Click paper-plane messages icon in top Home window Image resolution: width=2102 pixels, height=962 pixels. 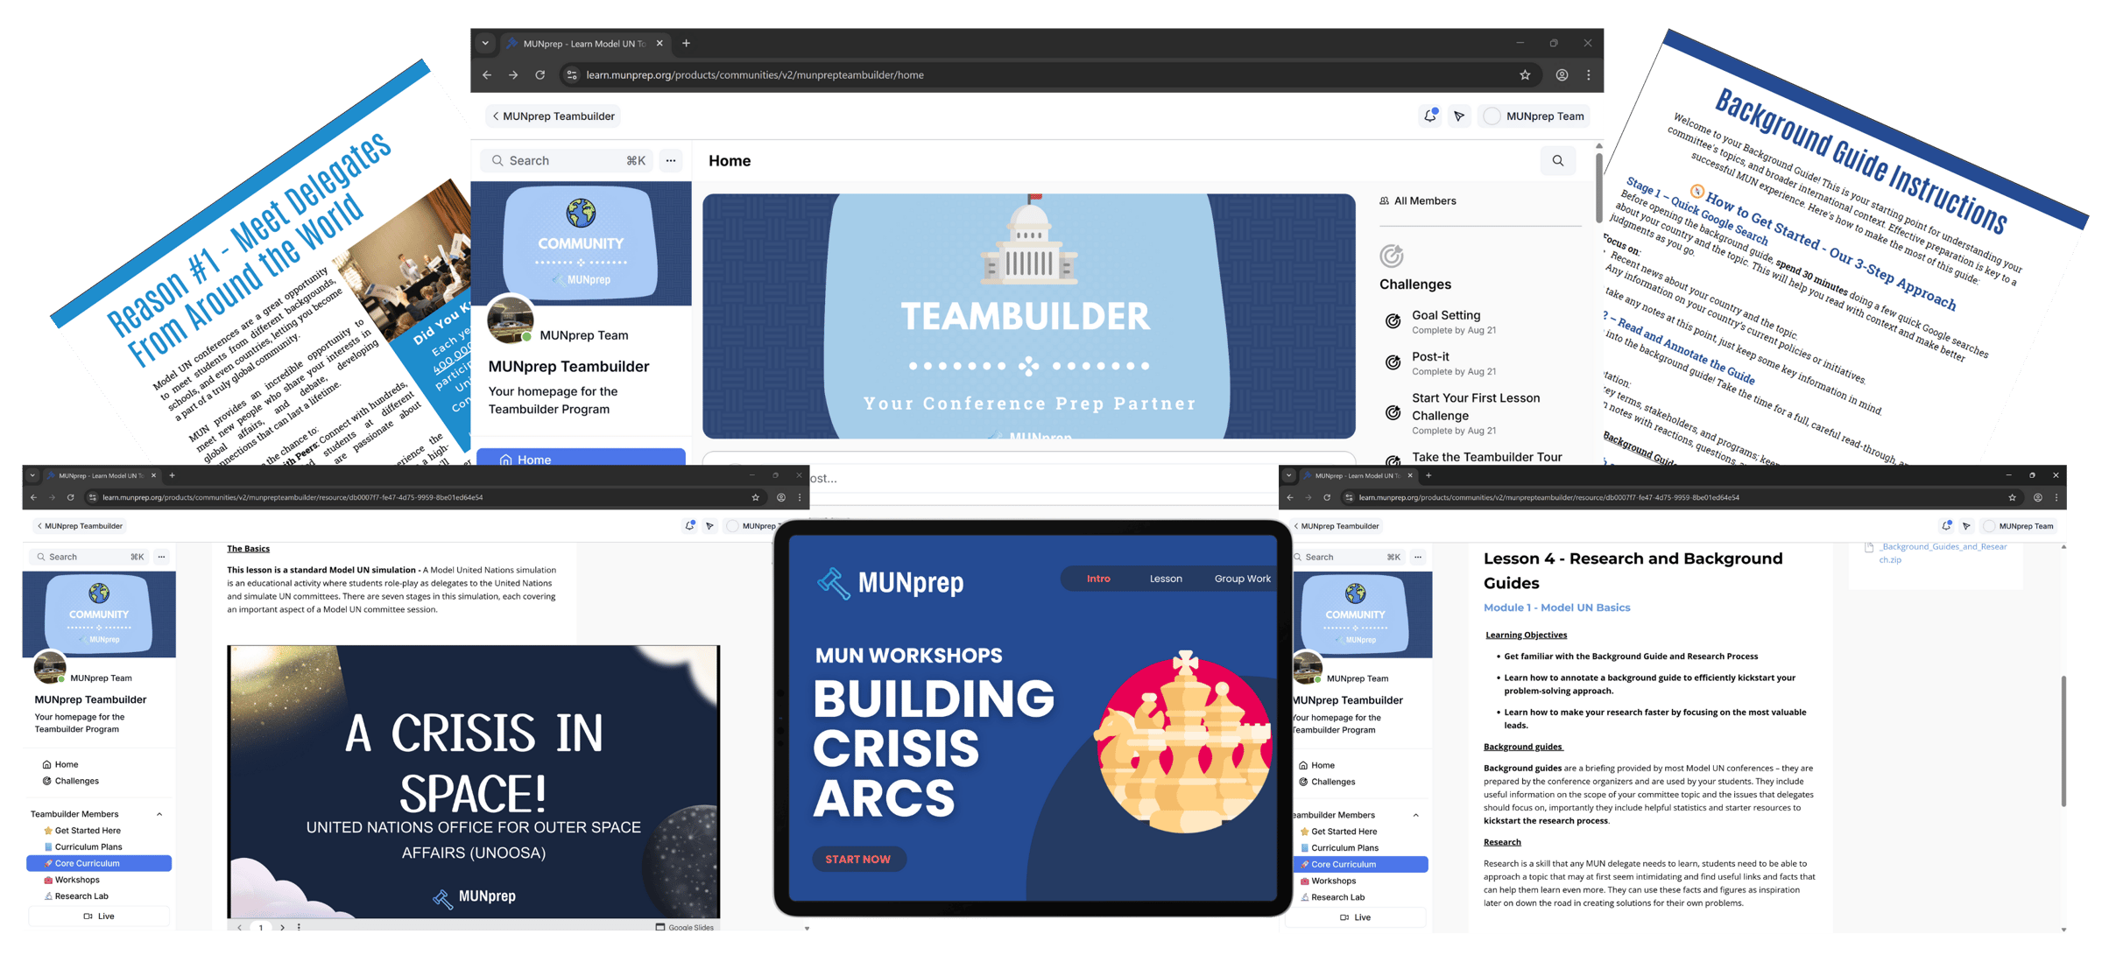[x=1459, y=116]
